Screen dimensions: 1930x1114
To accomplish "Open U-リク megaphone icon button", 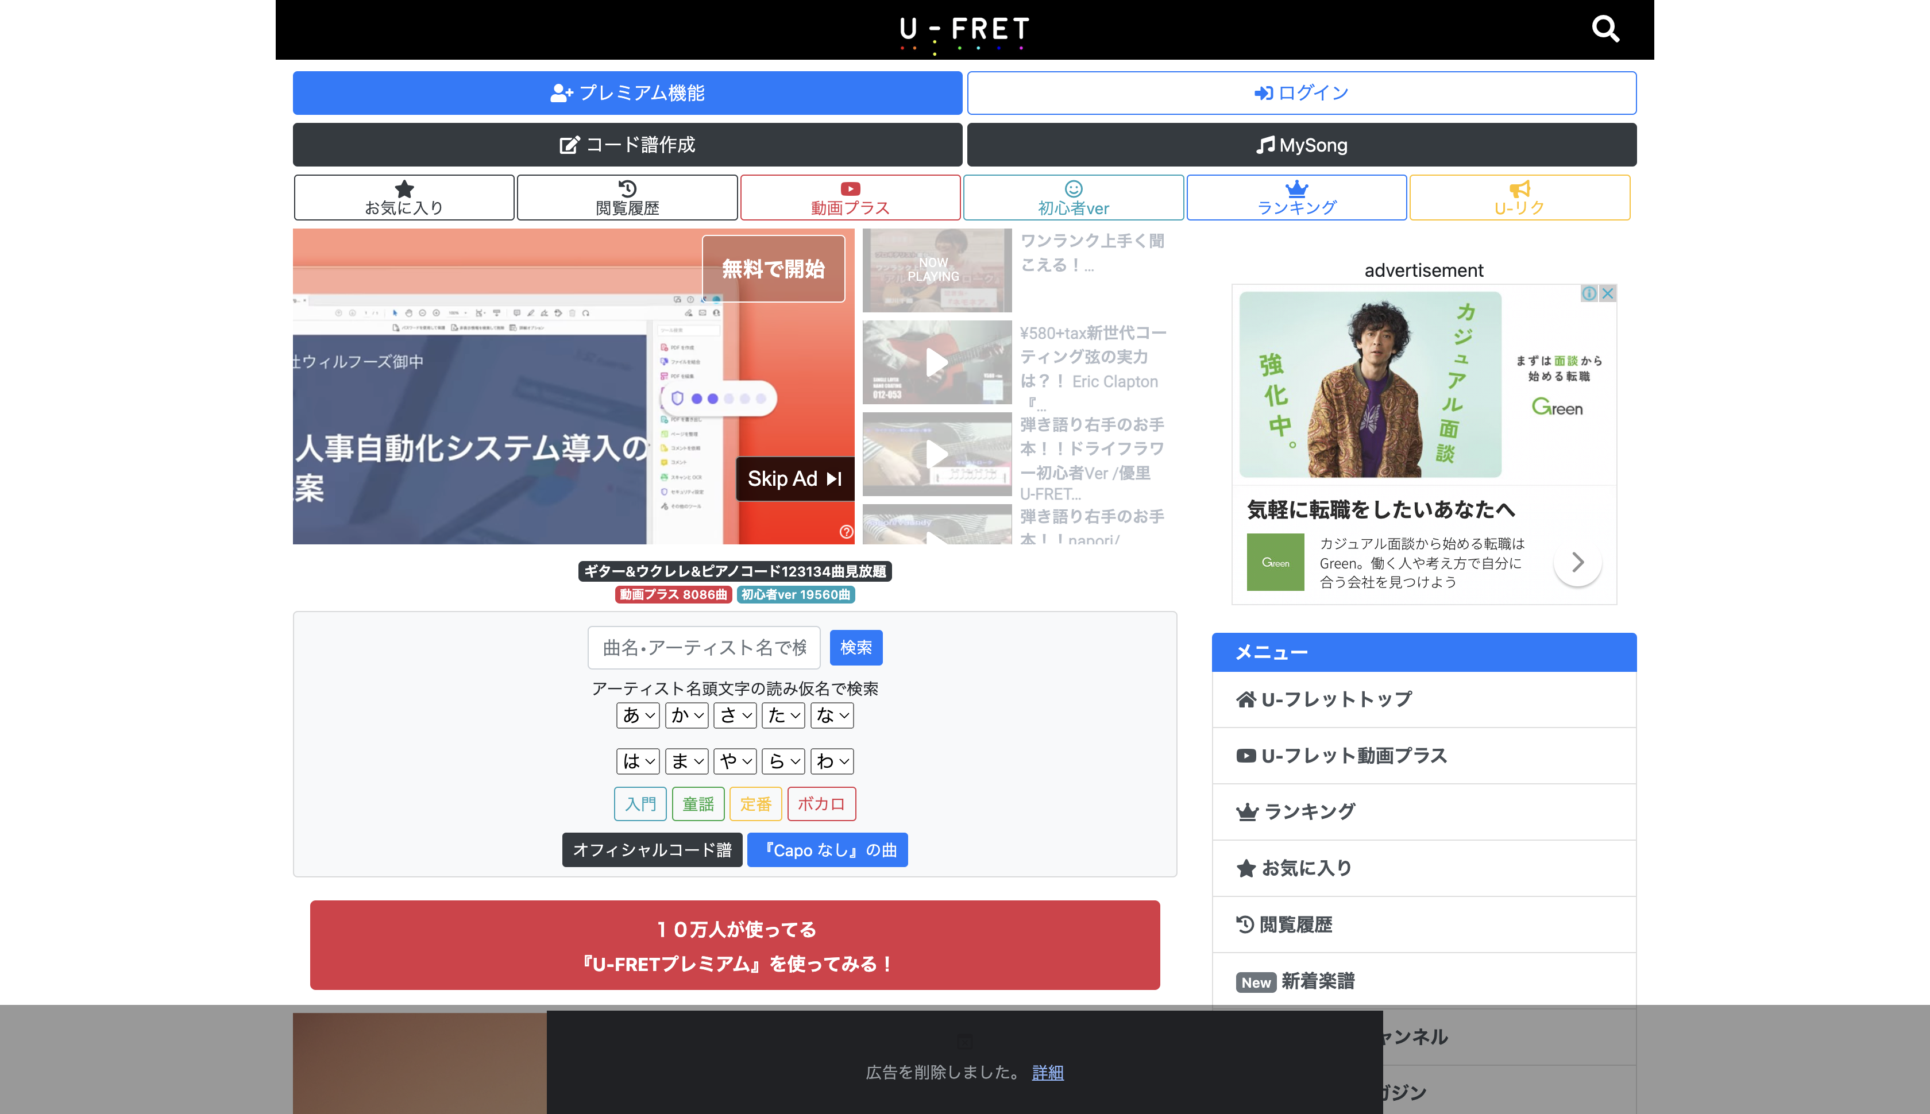I will click(1519, 198).
